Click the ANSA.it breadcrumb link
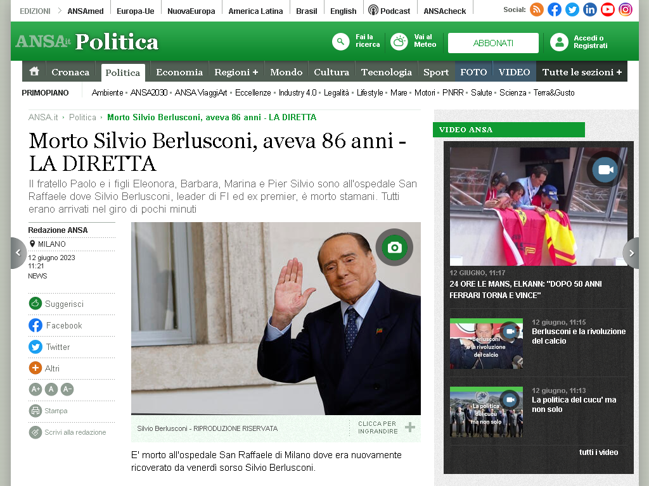The width and height of the screenshot is (649, 486). coord(43,117)
